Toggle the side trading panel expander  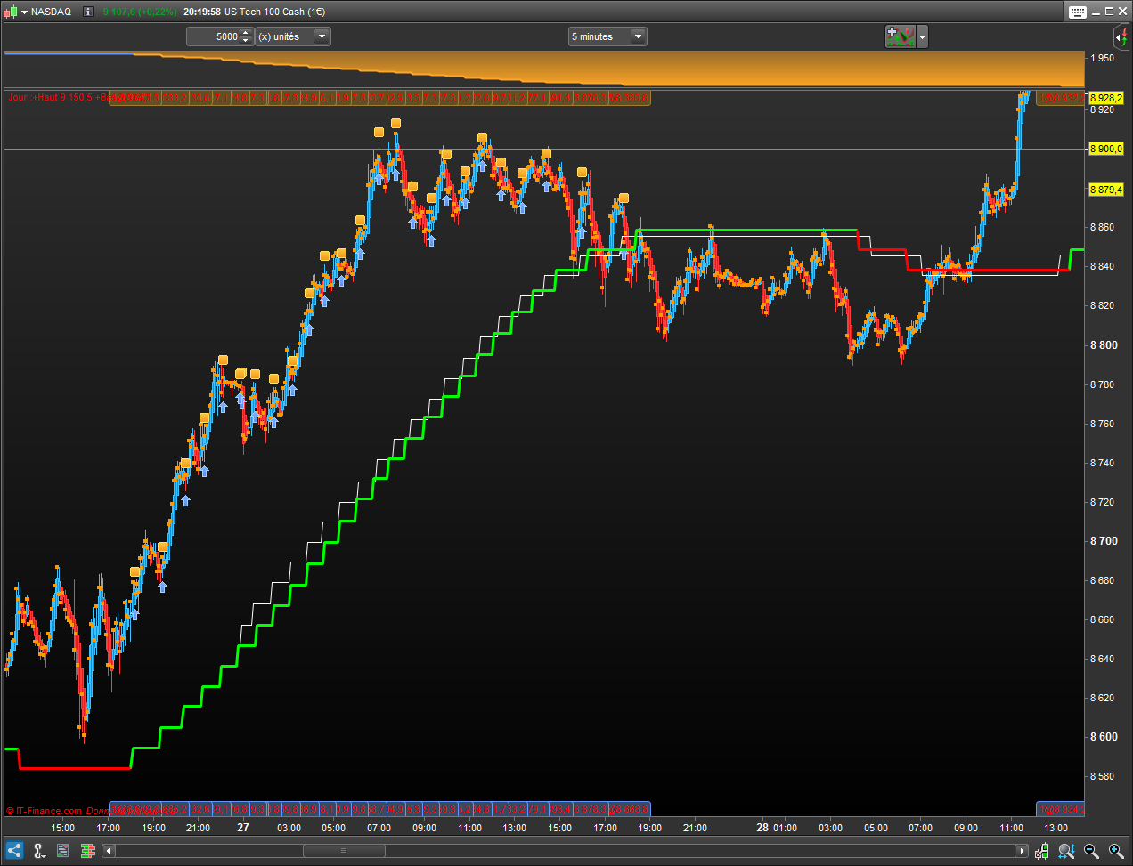1121,36
